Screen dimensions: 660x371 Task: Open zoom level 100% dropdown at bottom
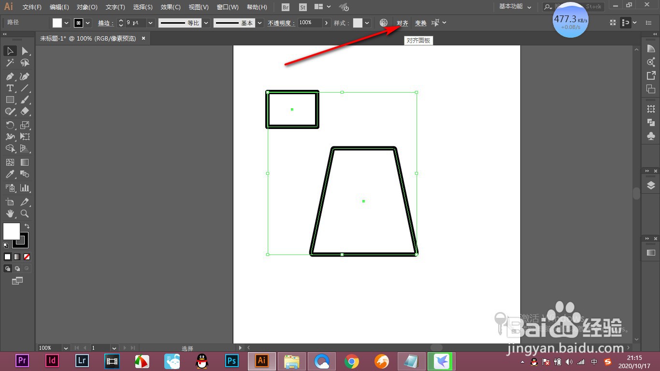click(65, 348)
